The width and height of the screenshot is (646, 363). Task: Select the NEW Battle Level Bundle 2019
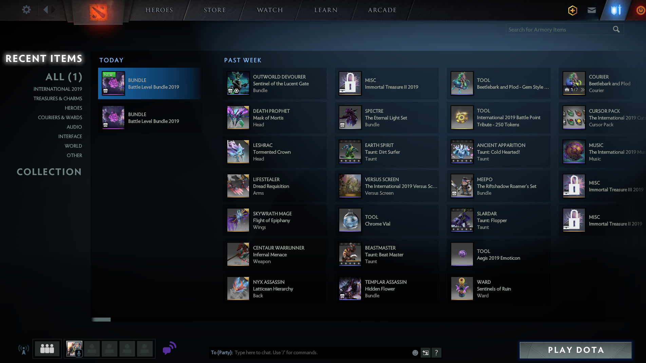pos(150,83)
